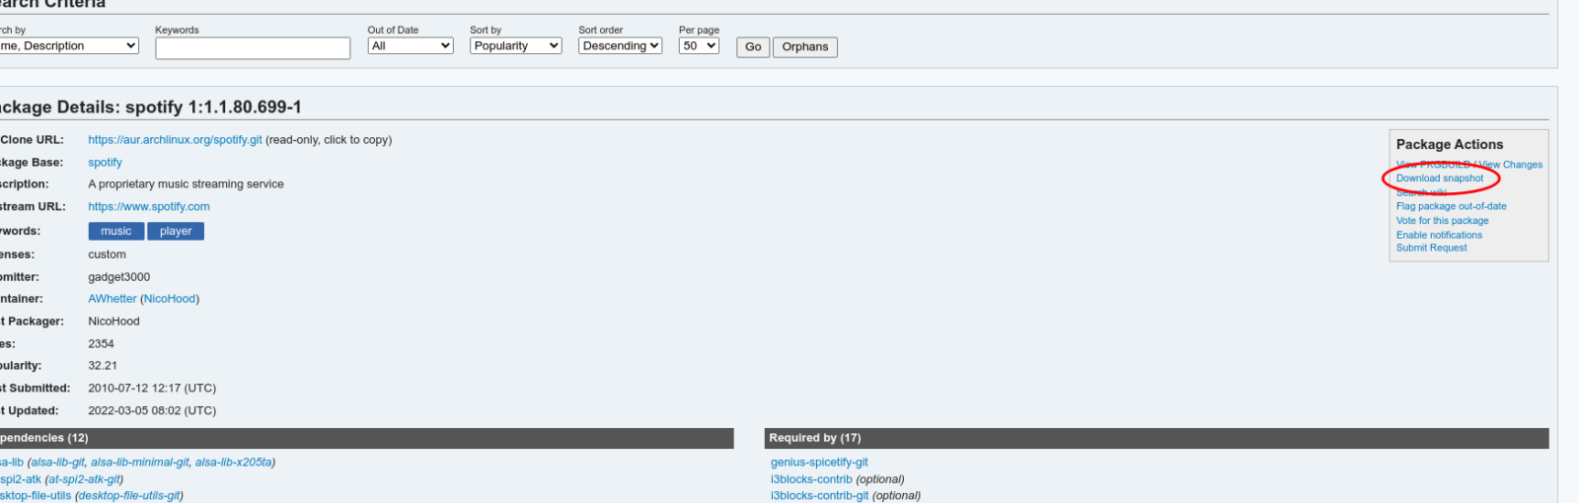The height and width of the screenshot is (503, 1579).
Task: Open genius-spicetify-git in Required by list
Action: pos(819,463)
